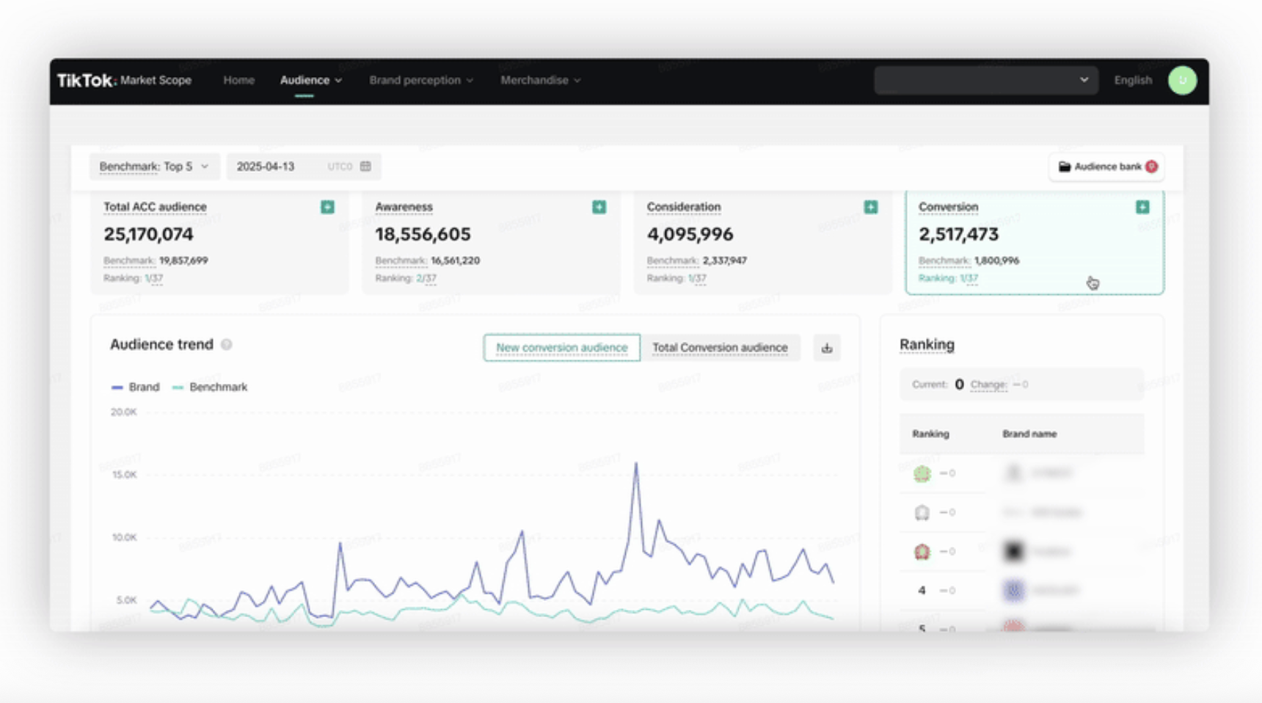This screenshot has width=1262, height=703.
Task: Open the Audience bank button
Action: (1106, 167)
